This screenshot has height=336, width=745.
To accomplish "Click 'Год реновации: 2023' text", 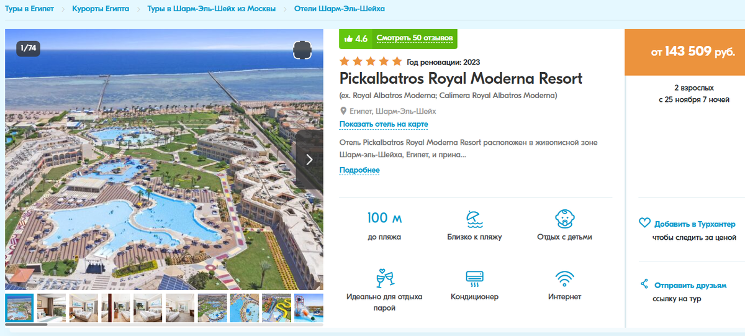I will click(443, 62).
